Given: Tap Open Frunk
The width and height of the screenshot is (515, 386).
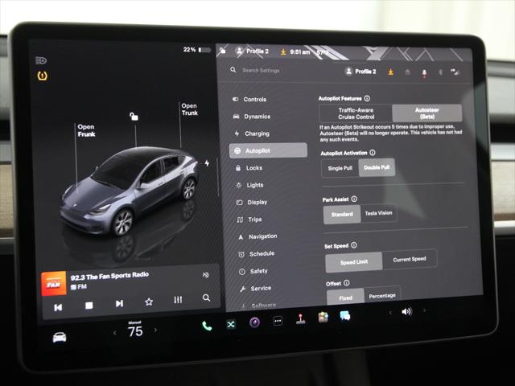Looking at the screenshot, I should [x=86, y=130].
